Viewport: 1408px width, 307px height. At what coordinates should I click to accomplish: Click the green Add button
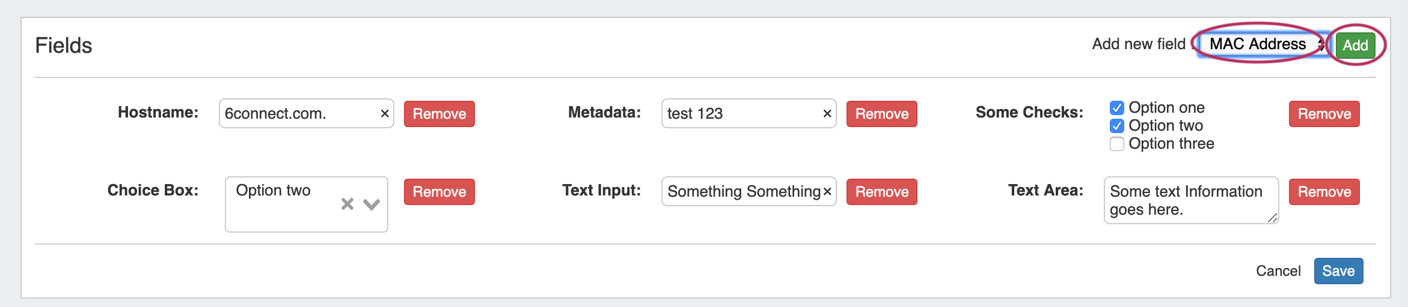[x=1355, y=45]
